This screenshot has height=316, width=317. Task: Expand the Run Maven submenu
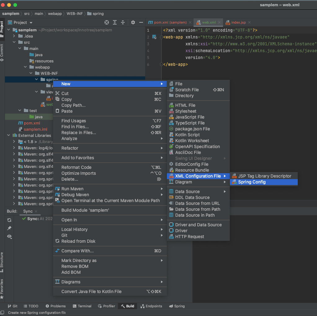[x=110, y=189]
